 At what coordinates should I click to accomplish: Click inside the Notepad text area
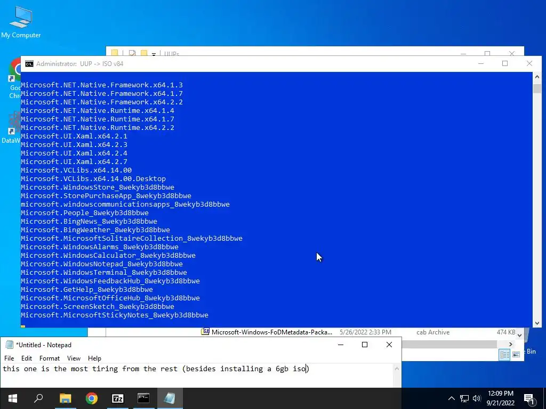[197, 375]
